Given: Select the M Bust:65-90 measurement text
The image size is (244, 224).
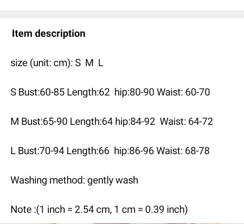Looking at the screenshot, I should [39, 121].
